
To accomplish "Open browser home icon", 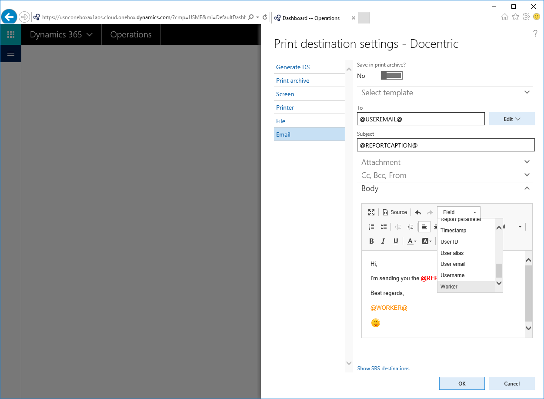I will pos(505,17).
